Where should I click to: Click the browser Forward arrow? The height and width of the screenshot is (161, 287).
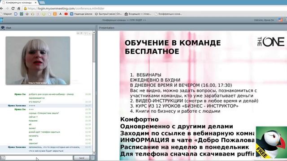(x=7, y=8)
